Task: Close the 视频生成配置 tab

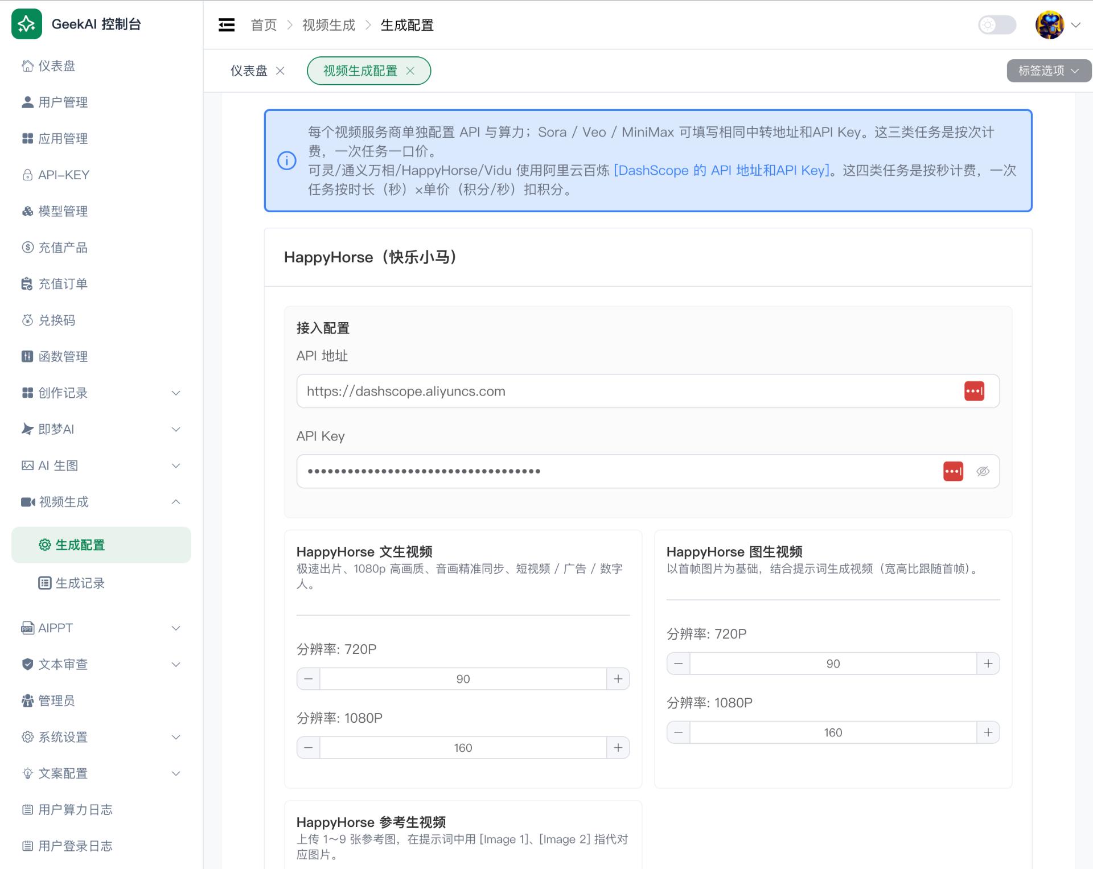Action: 410,71
